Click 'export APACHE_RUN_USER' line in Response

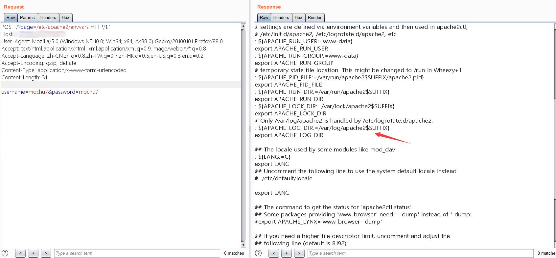pos(291,49)
